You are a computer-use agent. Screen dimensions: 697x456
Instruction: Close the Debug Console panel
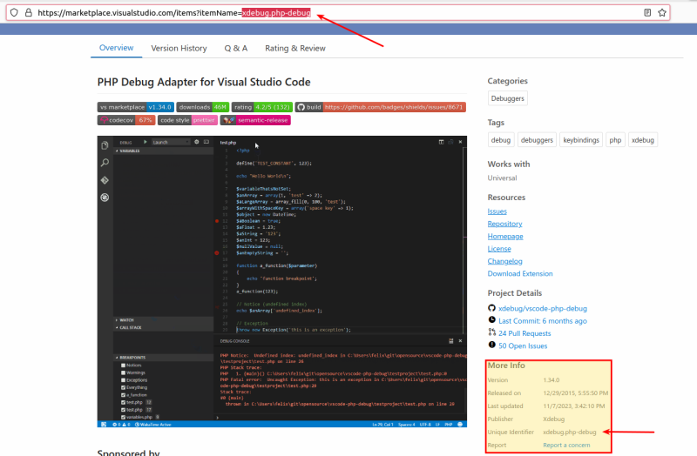coord(460,341)
